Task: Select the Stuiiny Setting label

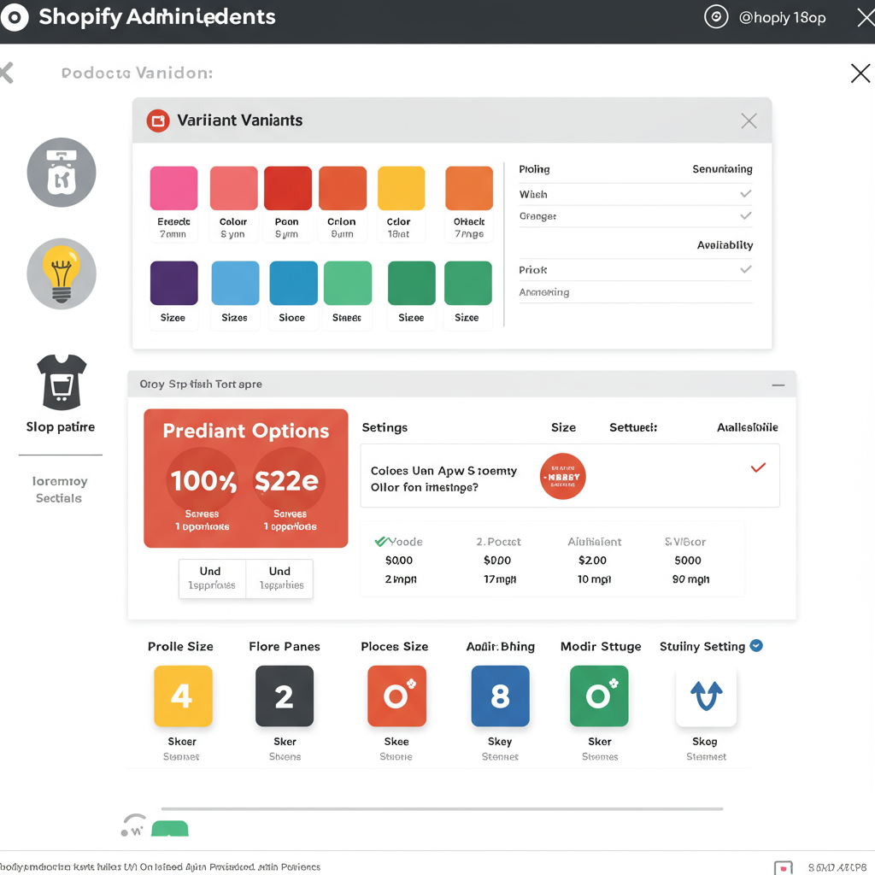Action: click(702, 647)
